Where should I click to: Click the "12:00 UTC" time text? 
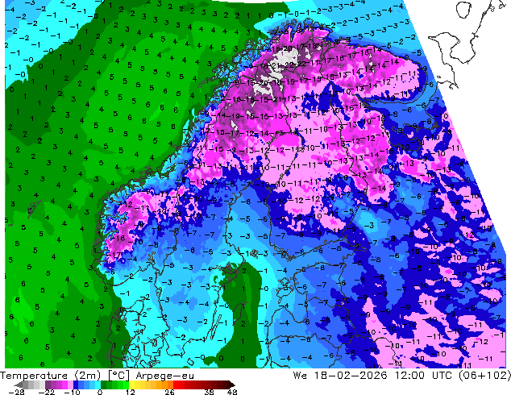pos(423,375)
